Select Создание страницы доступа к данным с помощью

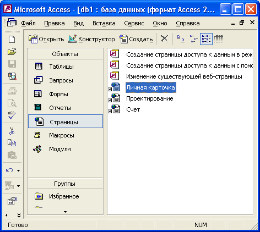click(x=189, y=65)
